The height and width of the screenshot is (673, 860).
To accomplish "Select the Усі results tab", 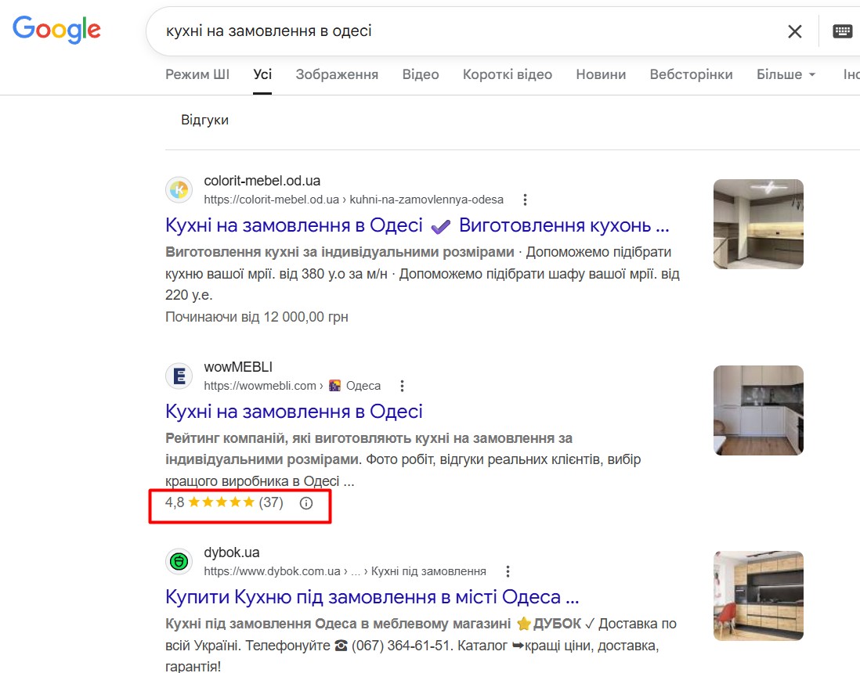I will [262, 74].
